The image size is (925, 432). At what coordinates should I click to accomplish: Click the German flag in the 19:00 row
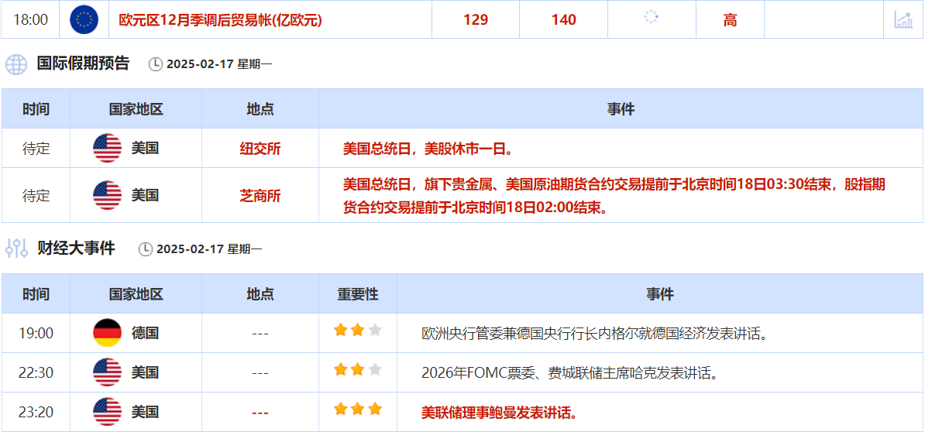coord(108,333)
